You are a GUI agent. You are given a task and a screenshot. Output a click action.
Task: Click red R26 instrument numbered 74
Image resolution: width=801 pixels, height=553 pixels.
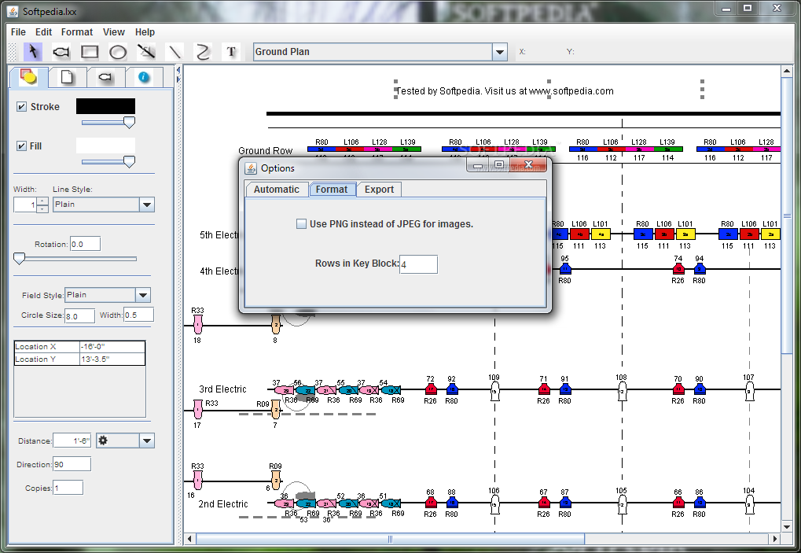(678, 269)
